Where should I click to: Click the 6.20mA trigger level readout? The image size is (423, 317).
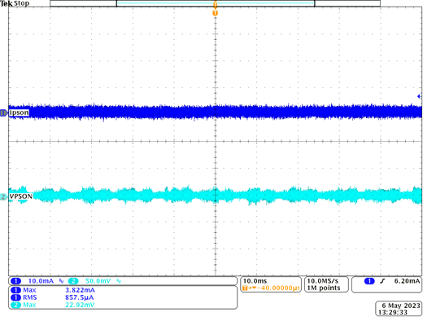coord(407,281)
